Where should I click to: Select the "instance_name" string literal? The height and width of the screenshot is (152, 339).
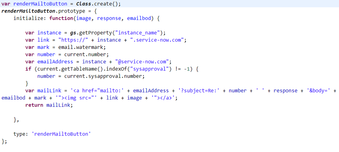[x=138, y=33]
